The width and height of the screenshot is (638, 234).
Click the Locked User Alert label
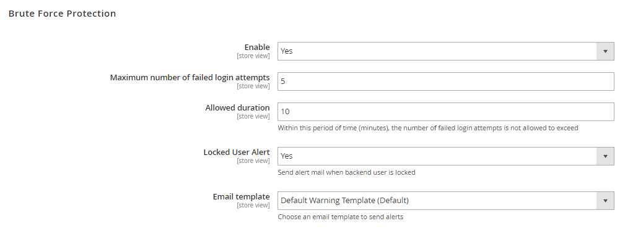(x=237, y=152)
